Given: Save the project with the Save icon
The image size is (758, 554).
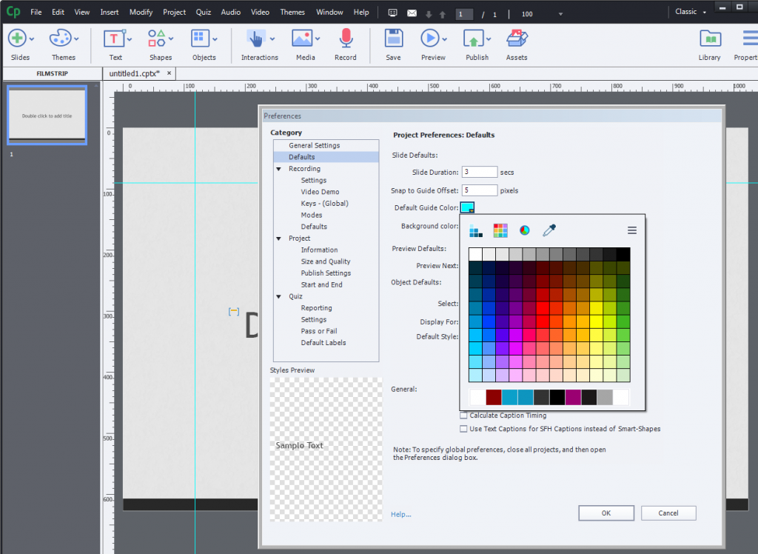Looking at the screenshot, I should coord(394,39).
